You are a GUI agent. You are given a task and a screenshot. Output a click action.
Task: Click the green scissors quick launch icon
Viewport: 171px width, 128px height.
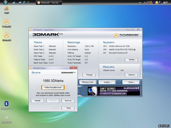point(28,2)
